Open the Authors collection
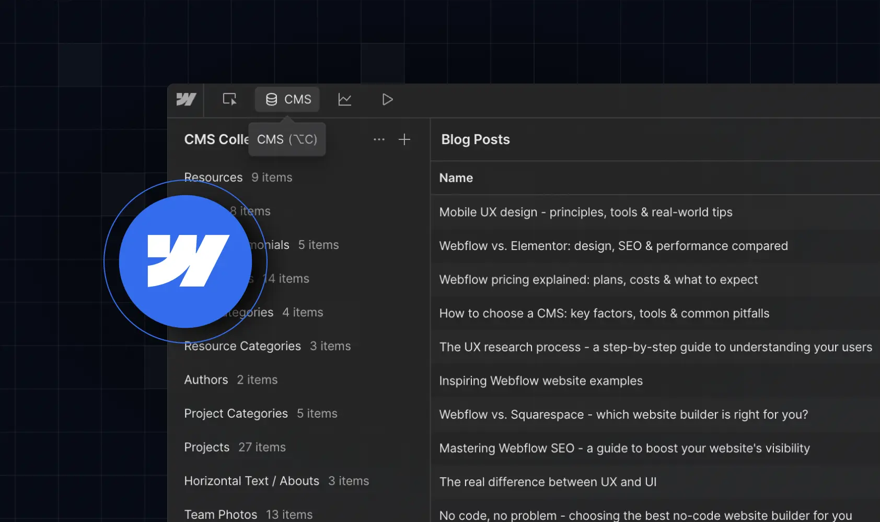Screen dimensions: 880x522 (299, 379)
